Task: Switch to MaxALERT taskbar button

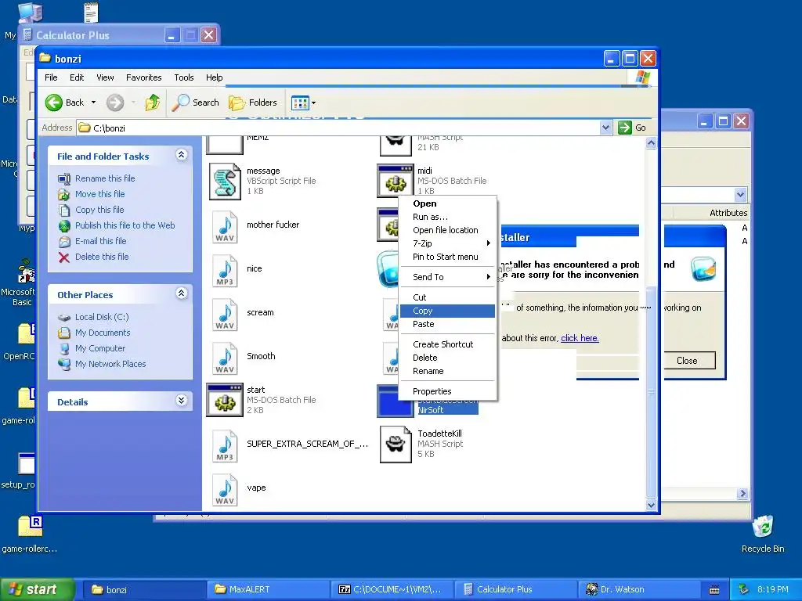Action: [269, 589]
